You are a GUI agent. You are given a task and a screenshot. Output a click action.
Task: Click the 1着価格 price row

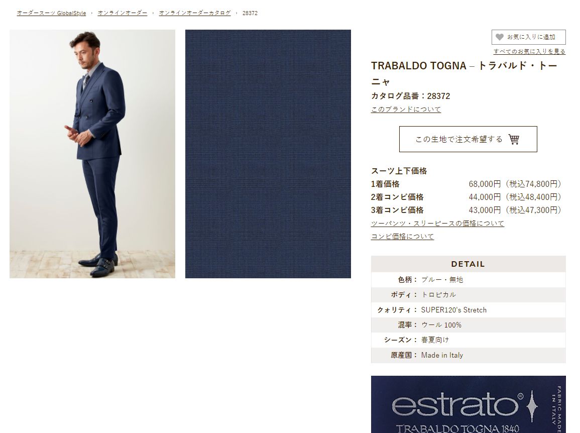pyautogui.click(x=468, y=184)
